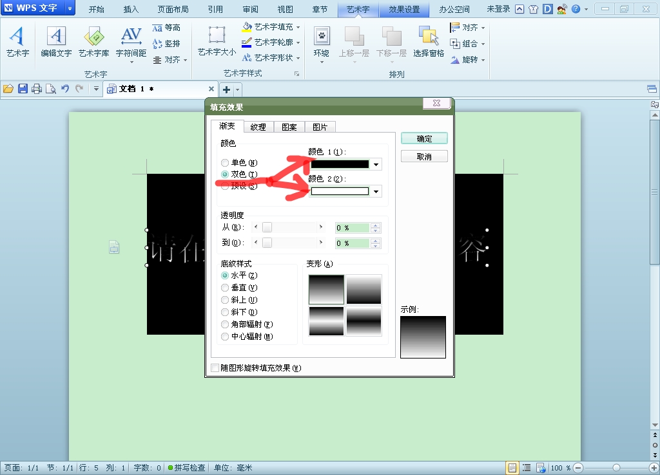Select the 水平 horizontal shading style
Viewport: 660px width, 475px height.
(x=225, y=275)
